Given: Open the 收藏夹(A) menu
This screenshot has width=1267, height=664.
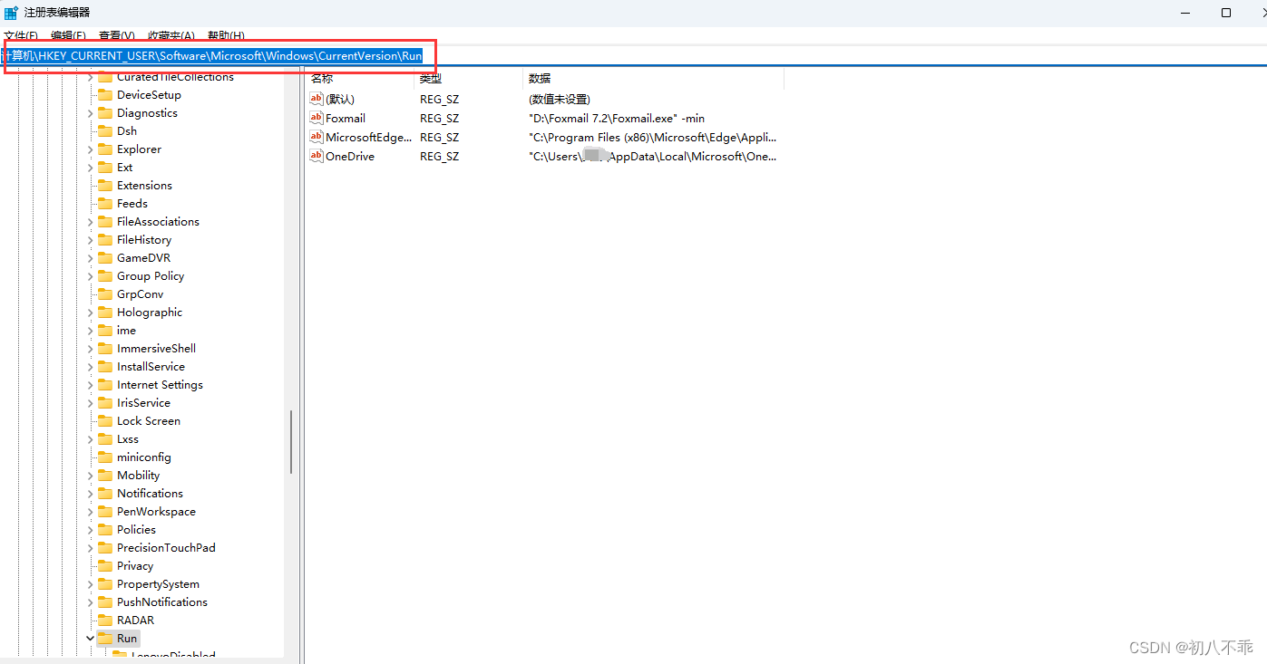Looking at the screenshot, I should (x=171, y=35).
